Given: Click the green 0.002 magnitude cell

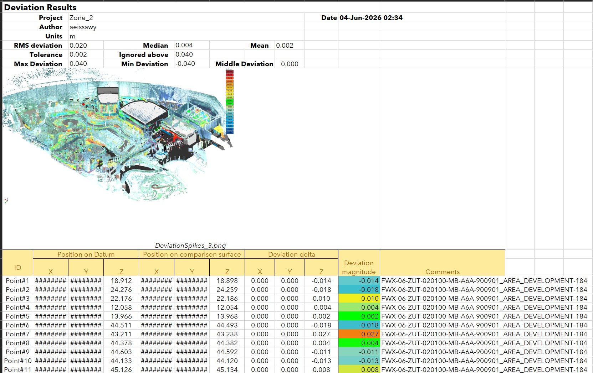Looking at the screenshot, I should pos(359,316).
